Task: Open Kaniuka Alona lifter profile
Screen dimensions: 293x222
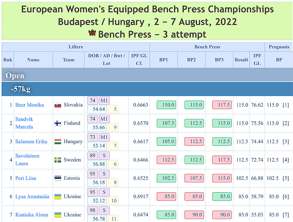Action: point(32,215)
